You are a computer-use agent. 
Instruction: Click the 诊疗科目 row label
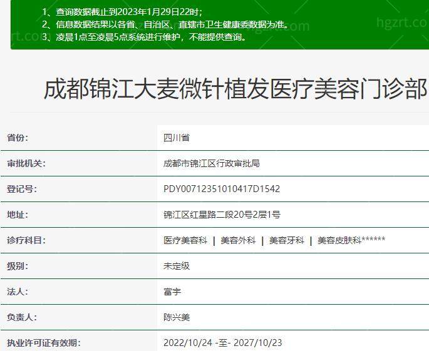26,240
